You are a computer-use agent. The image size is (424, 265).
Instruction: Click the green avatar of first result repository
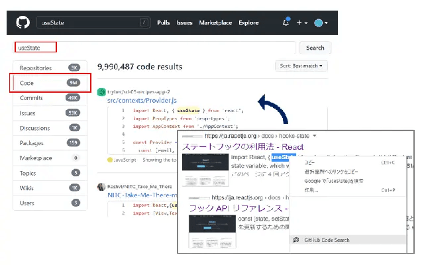[101, 92]
